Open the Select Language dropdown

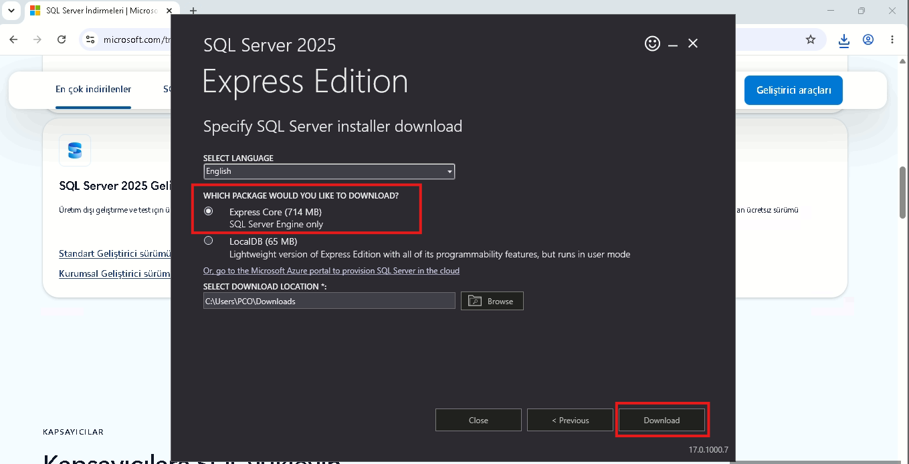329,171
